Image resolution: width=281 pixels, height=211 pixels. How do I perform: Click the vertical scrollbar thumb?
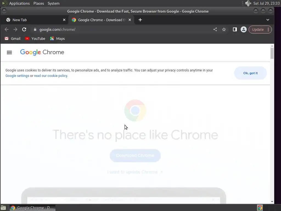tap(272, 53)
